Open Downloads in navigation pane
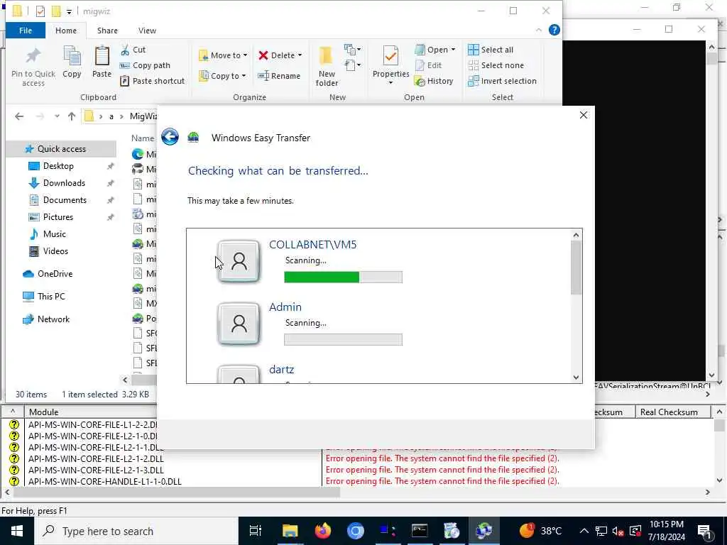The image size is (727, 545). (x=64, y=183)
